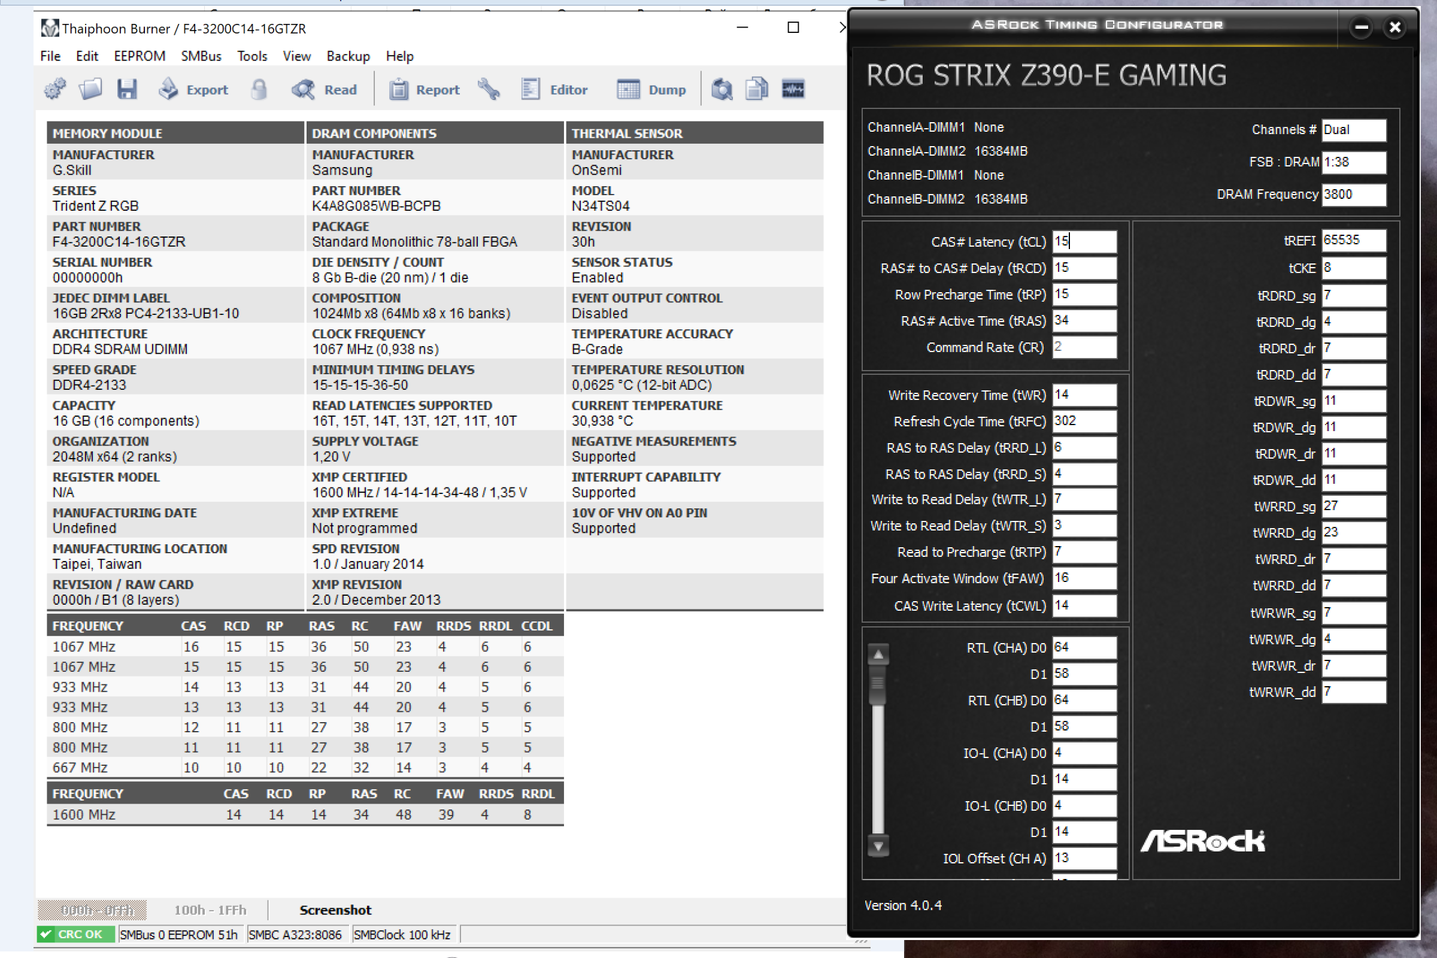Open the SMBus menu
This screenshot has height=958, width=1437.
(x=201, y=56)
